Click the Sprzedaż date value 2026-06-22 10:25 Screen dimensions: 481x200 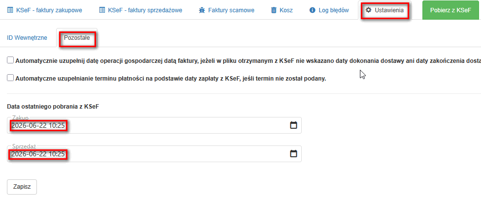[38, 154]
